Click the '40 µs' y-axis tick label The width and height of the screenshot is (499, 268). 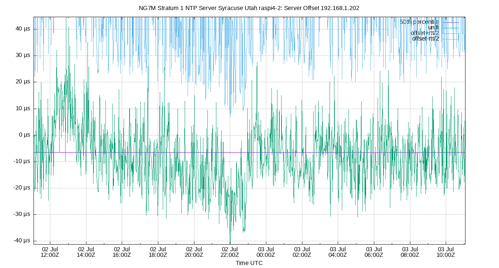click(23, 29)
